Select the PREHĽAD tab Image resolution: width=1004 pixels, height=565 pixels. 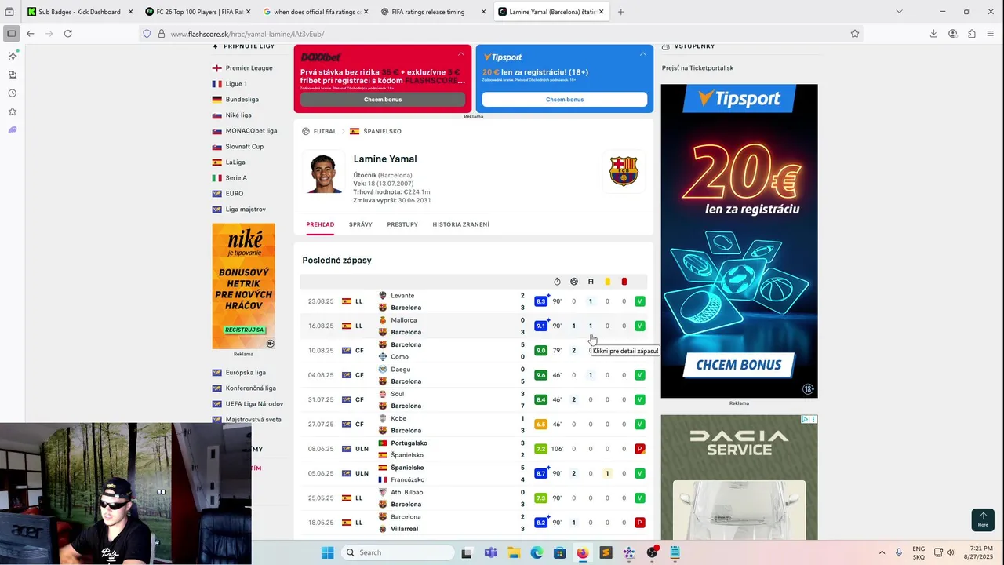(x=320, y=224)
